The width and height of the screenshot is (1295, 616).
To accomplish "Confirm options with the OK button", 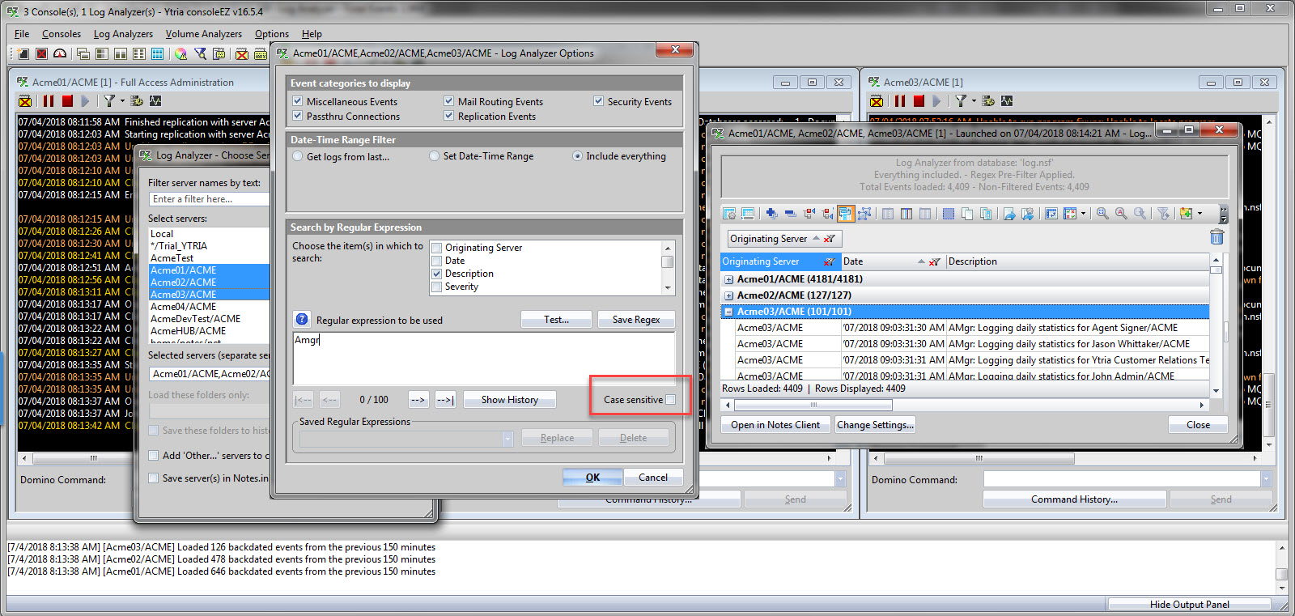I will (592, 477).
